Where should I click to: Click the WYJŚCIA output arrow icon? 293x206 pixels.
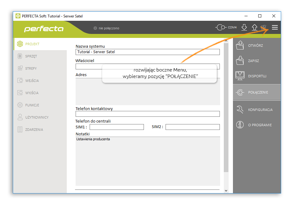point(20,93)
